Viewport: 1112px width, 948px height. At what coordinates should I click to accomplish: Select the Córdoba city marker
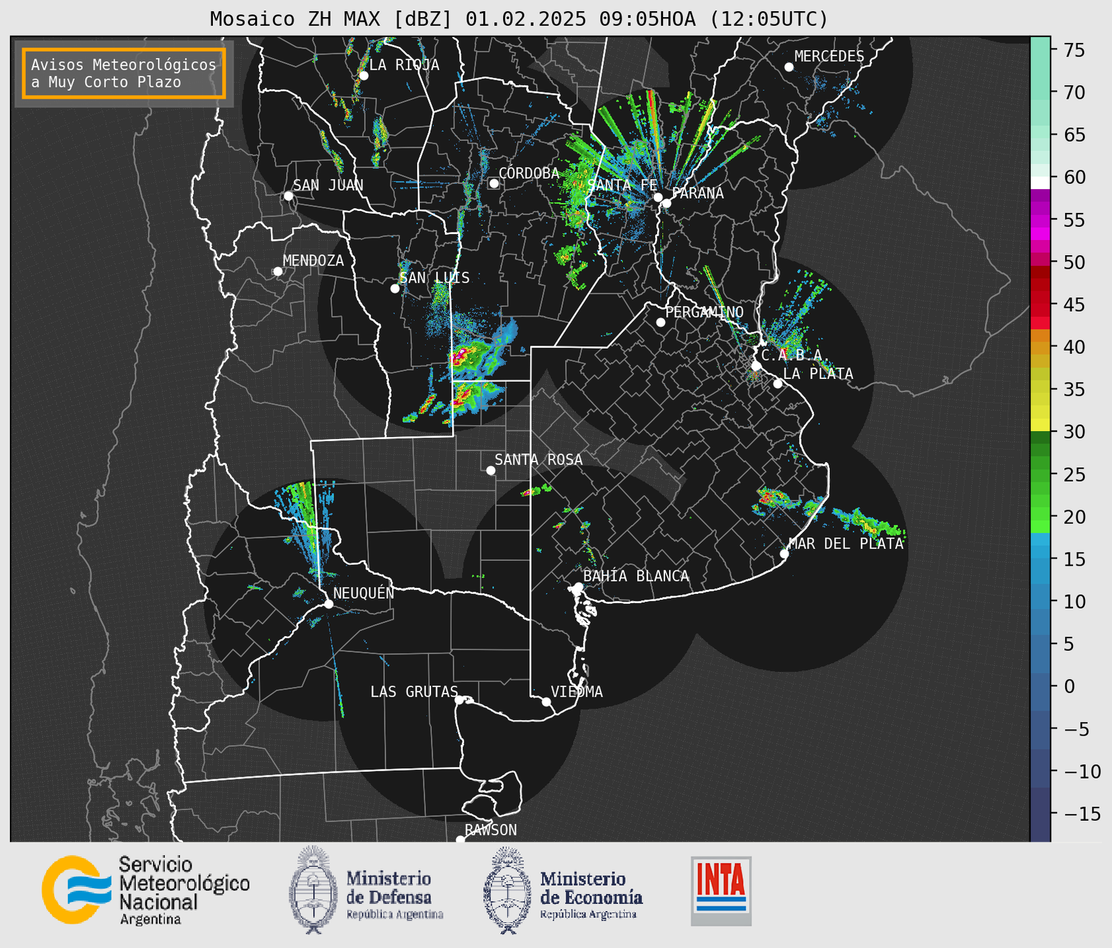coord(494,183)
